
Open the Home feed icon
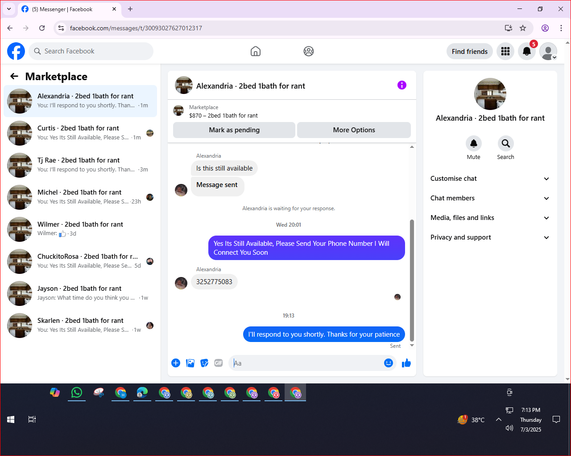(256, 51)
